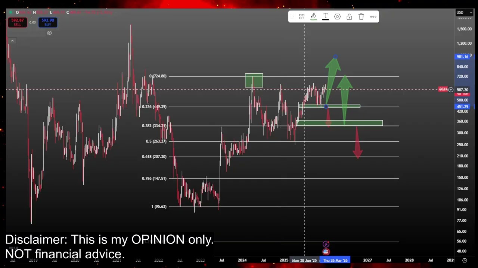Click the 2027 time axis label
The height and width of the screenshot is (268, 478).
click(x=367, y=260)
